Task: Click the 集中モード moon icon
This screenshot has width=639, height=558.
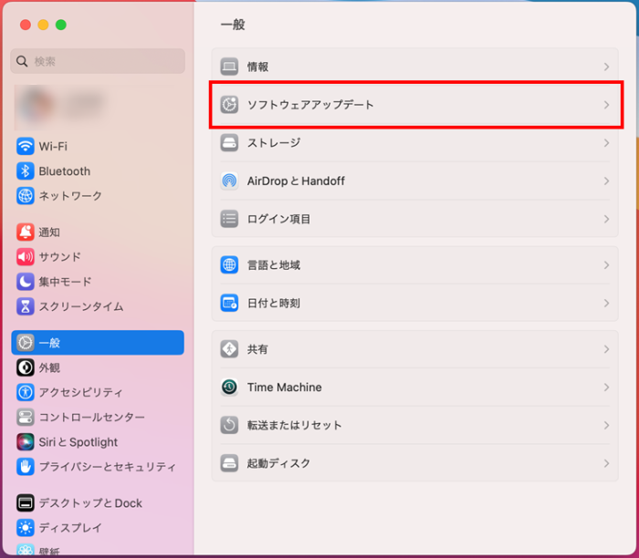Action: coord(26,282)
